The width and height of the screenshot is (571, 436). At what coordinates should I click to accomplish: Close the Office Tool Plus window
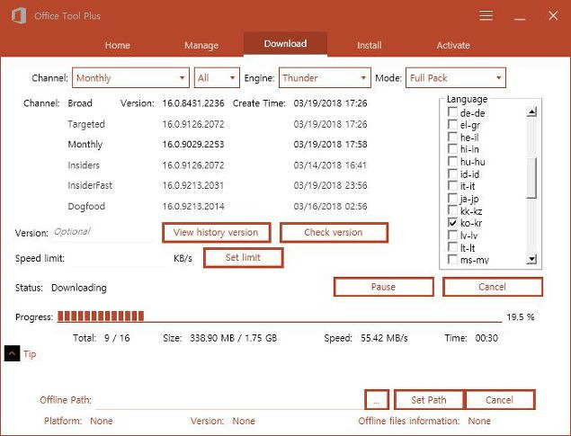coord(553,15)
